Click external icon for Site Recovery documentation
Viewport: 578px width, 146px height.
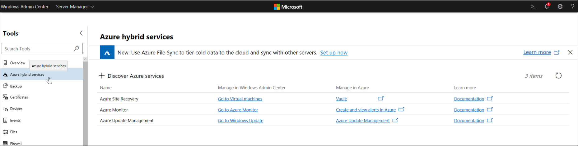click(x=490, y=98)
